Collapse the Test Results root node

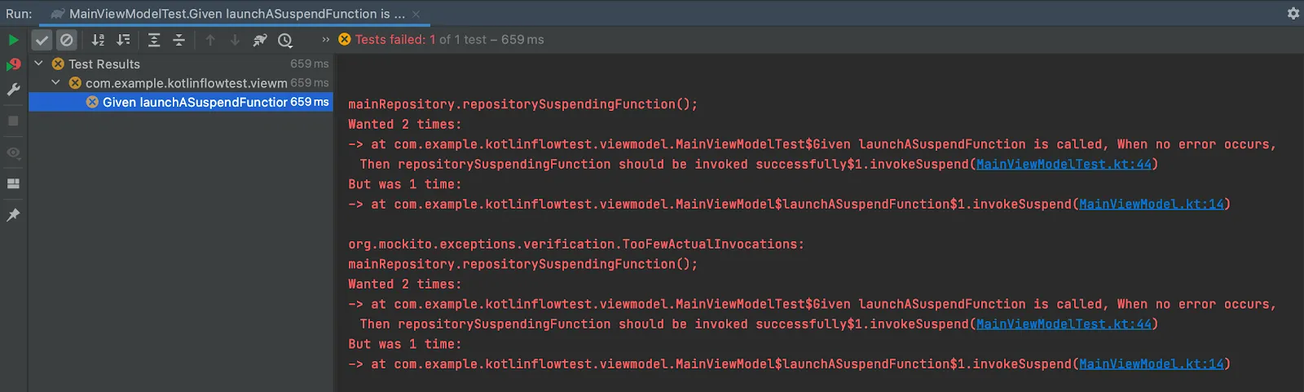pyautogui.click(x=38, y=63)
